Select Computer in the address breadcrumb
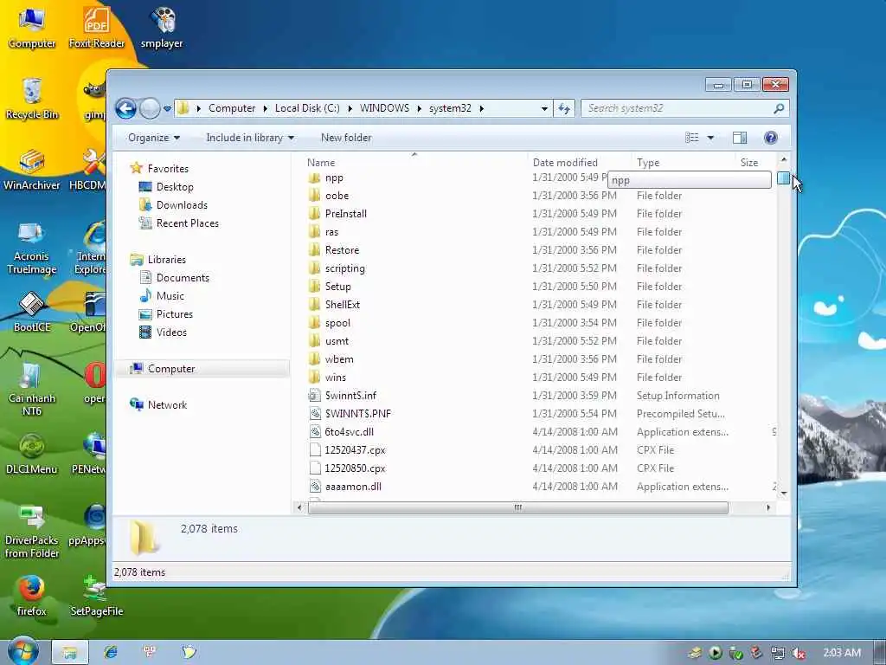Viewport: 886px width, 665px height. [232, 108]
